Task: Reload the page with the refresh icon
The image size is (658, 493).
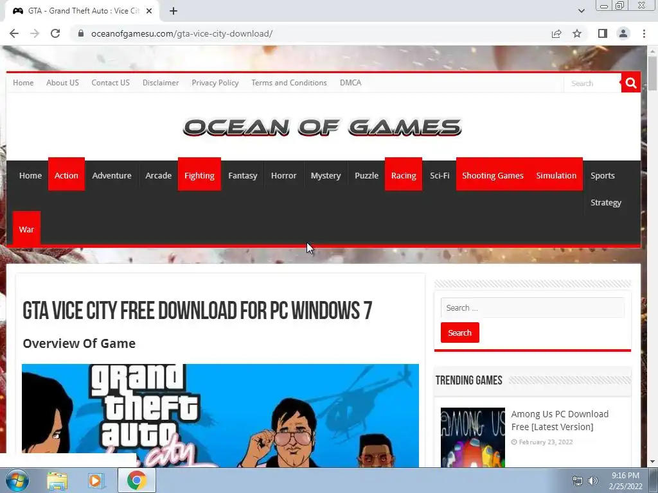Action: click(55, 33)
